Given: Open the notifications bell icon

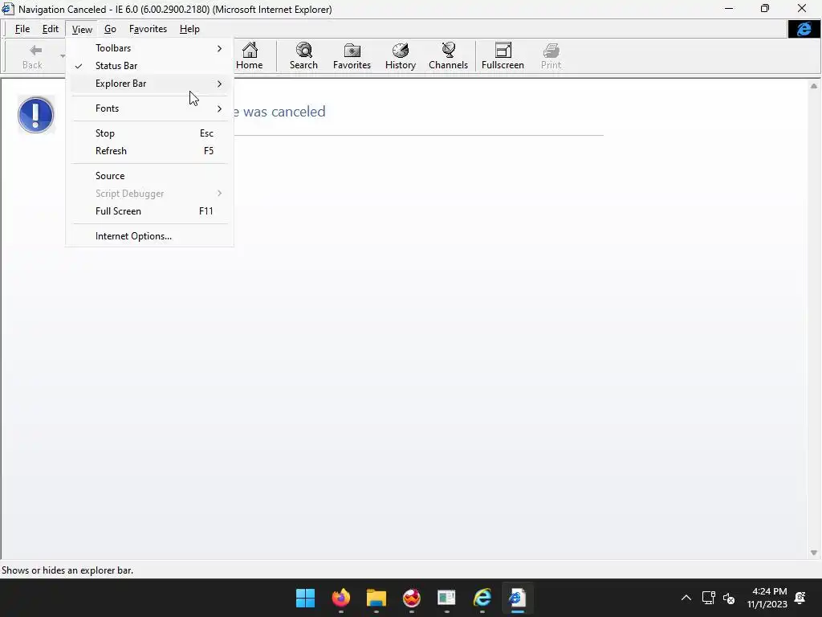Looking at the screenshot, I should coord(800,598).
